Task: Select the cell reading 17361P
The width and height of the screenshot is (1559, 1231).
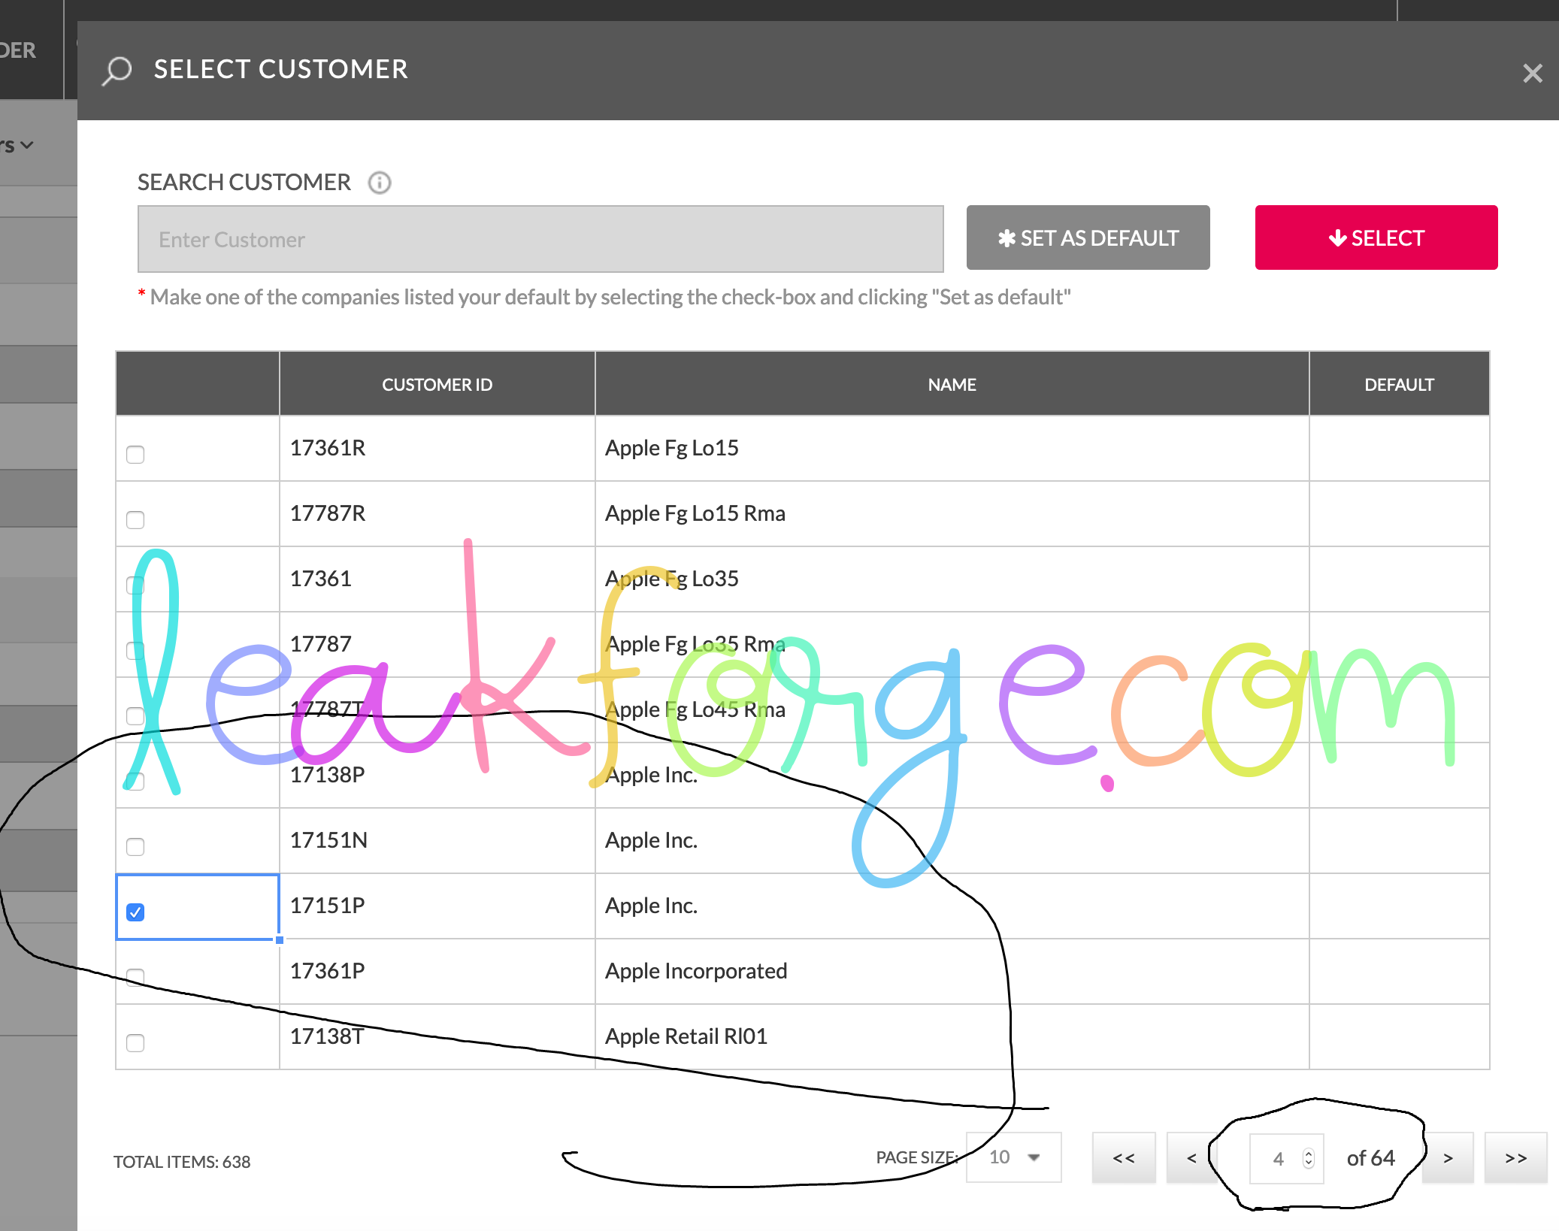Action: coord(437,971)
